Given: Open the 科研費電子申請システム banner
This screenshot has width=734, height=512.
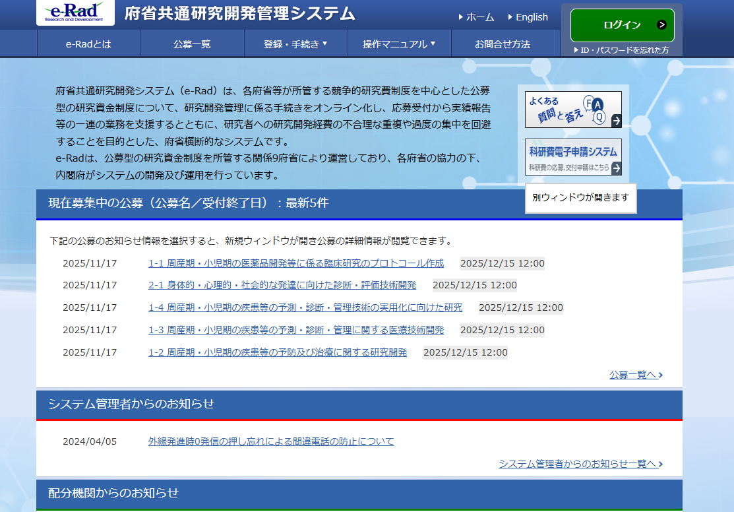Looking at the screenshot, I should pos(572,157).
